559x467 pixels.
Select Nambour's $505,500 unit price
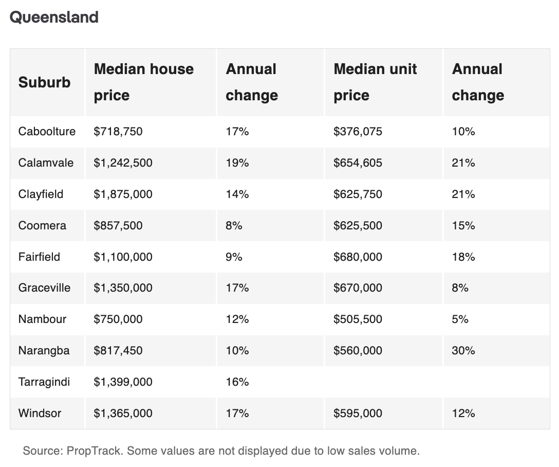tap(358, 319)
